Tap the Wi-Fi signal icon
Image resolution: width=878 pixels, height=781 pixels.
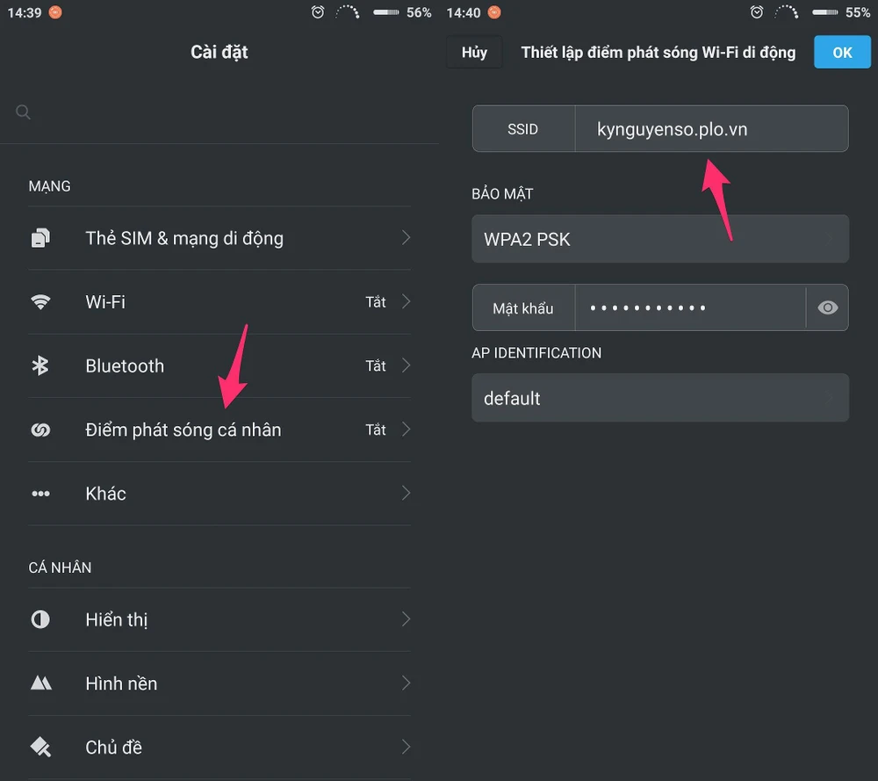pos(40,302)
